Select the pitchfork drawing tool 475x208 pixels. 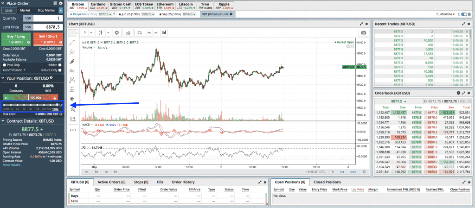click(x=72, y=52)
